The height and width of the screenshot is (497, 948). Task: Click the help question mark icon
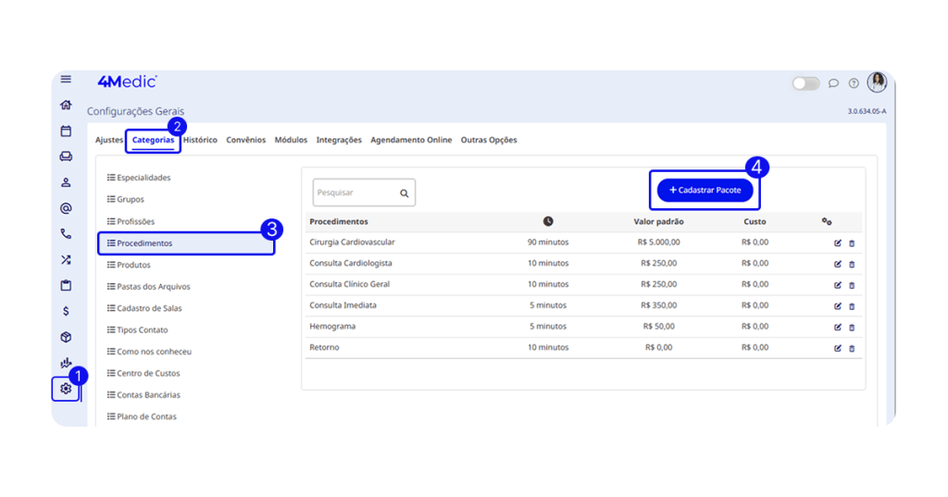[854, 83]
